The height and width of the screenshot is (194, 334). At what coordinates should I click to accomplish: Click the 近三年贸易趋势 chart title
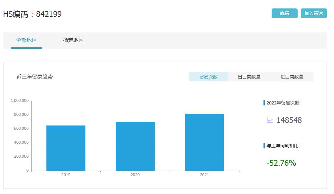(34, 77)
